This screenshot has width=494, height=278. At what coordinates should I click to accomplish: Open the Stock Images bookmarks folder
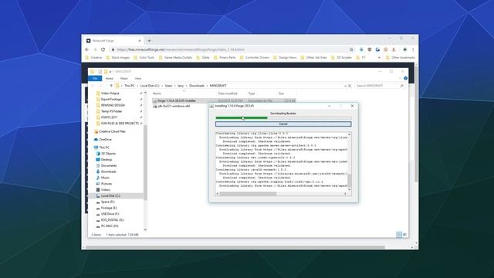[x=118, y=58]
